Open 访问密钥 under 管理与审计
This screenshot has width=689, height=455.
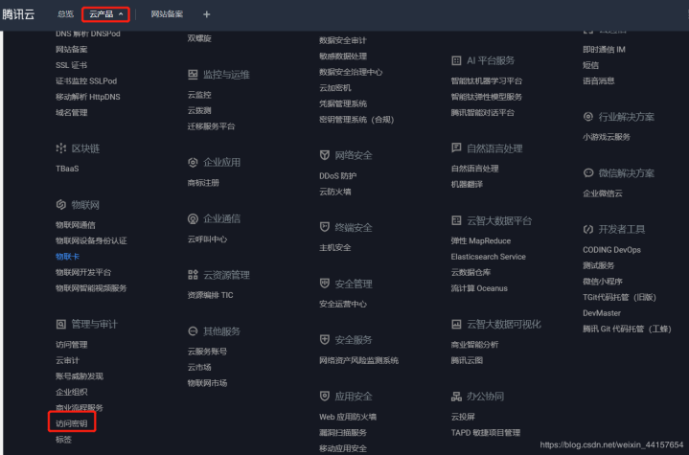coord(72,423)
